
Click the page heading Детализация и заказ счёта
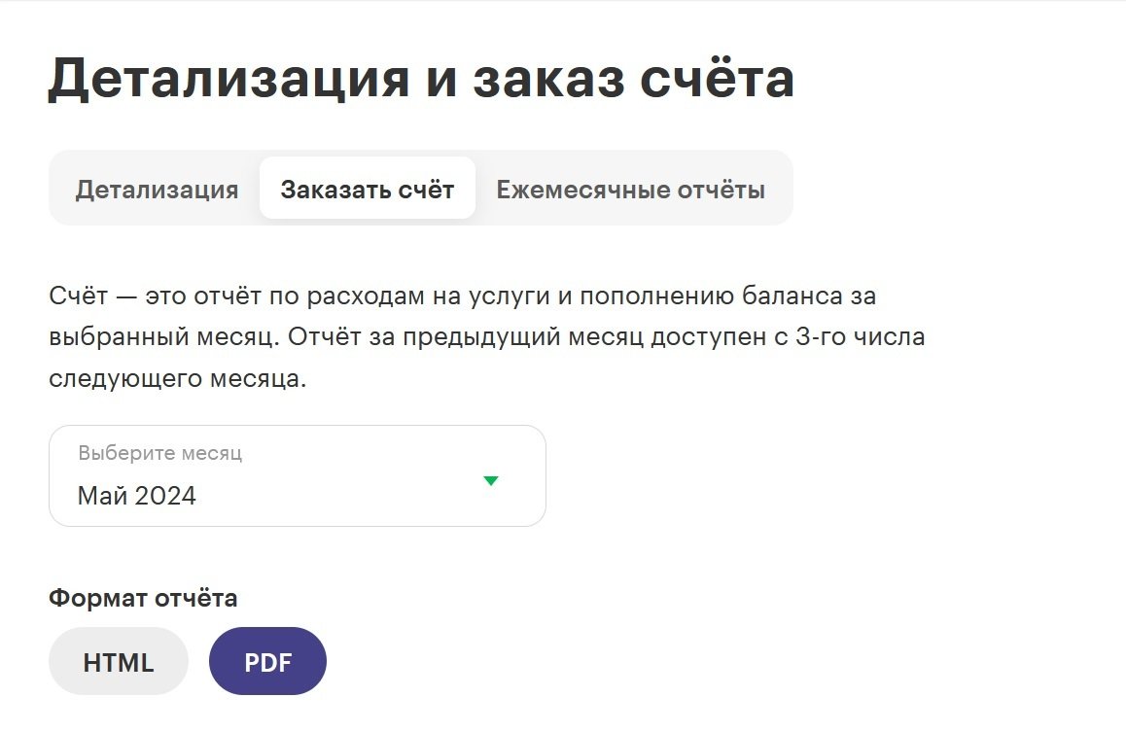[421, 80]
